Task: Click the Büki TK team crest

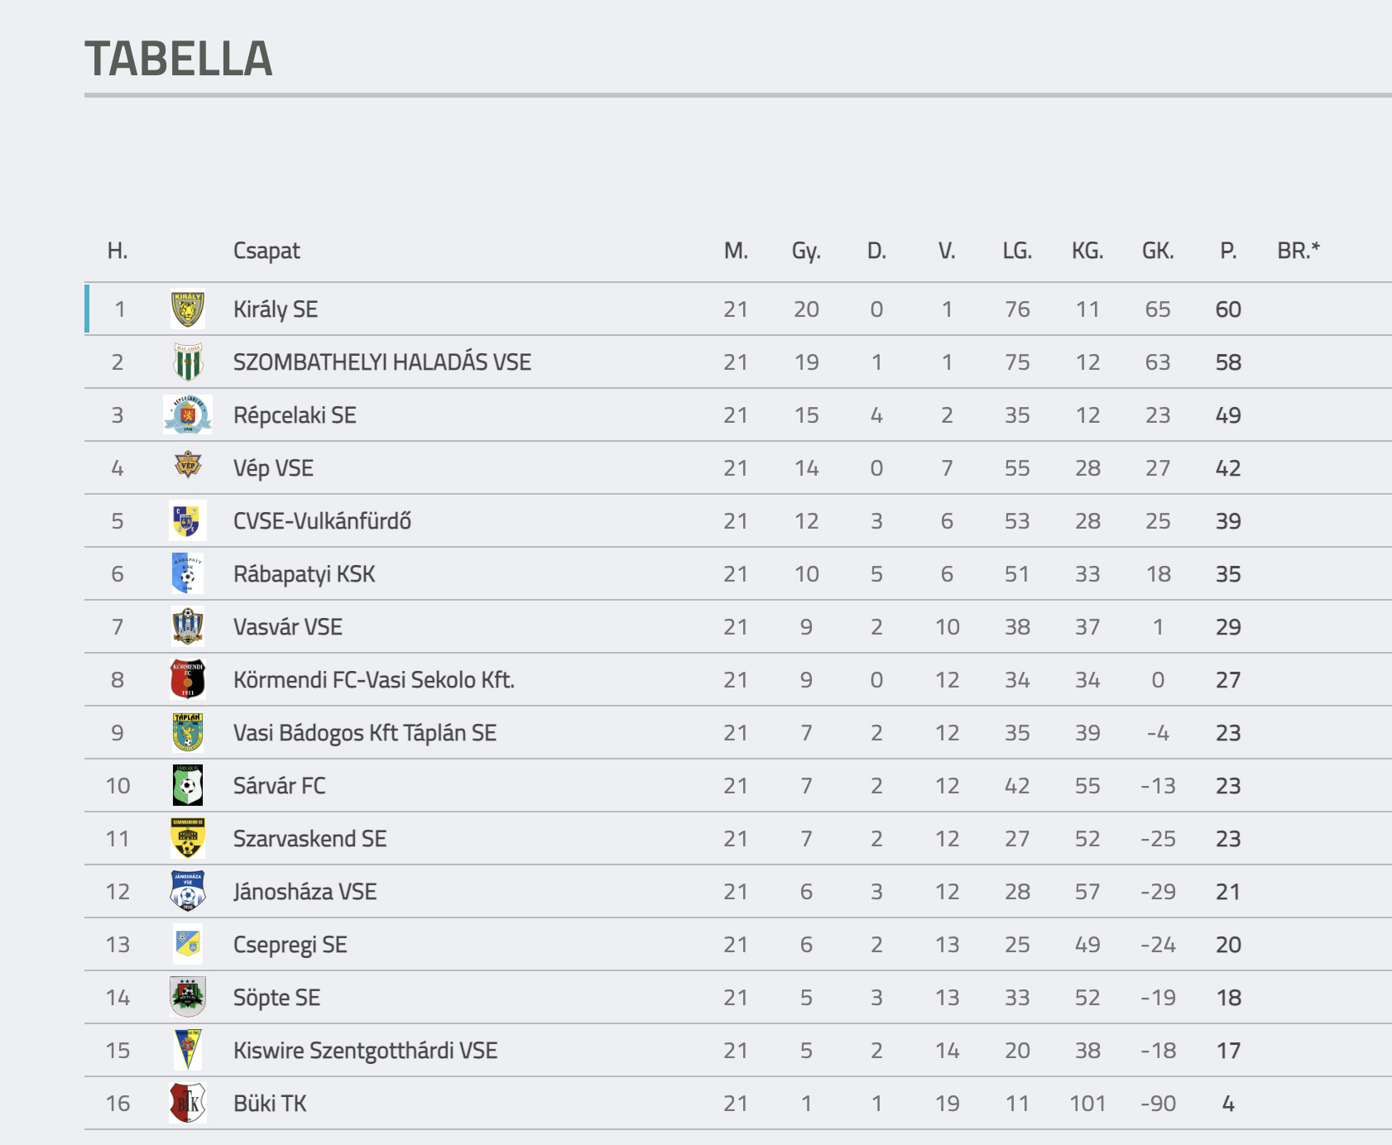Action: tap(188, 1104)
